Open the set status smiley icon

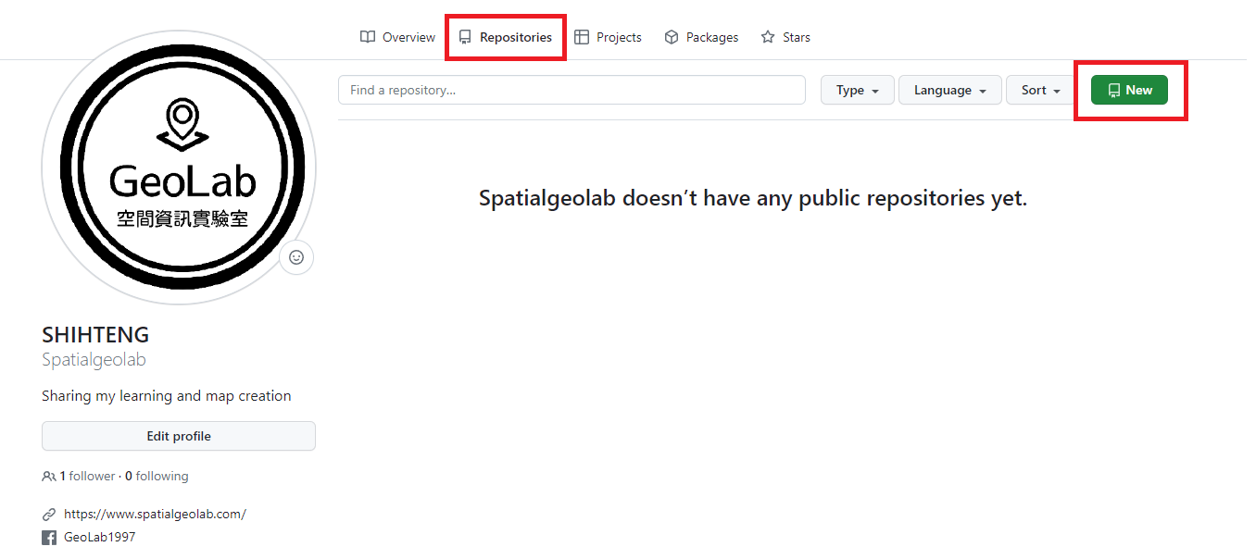(296, 257)
